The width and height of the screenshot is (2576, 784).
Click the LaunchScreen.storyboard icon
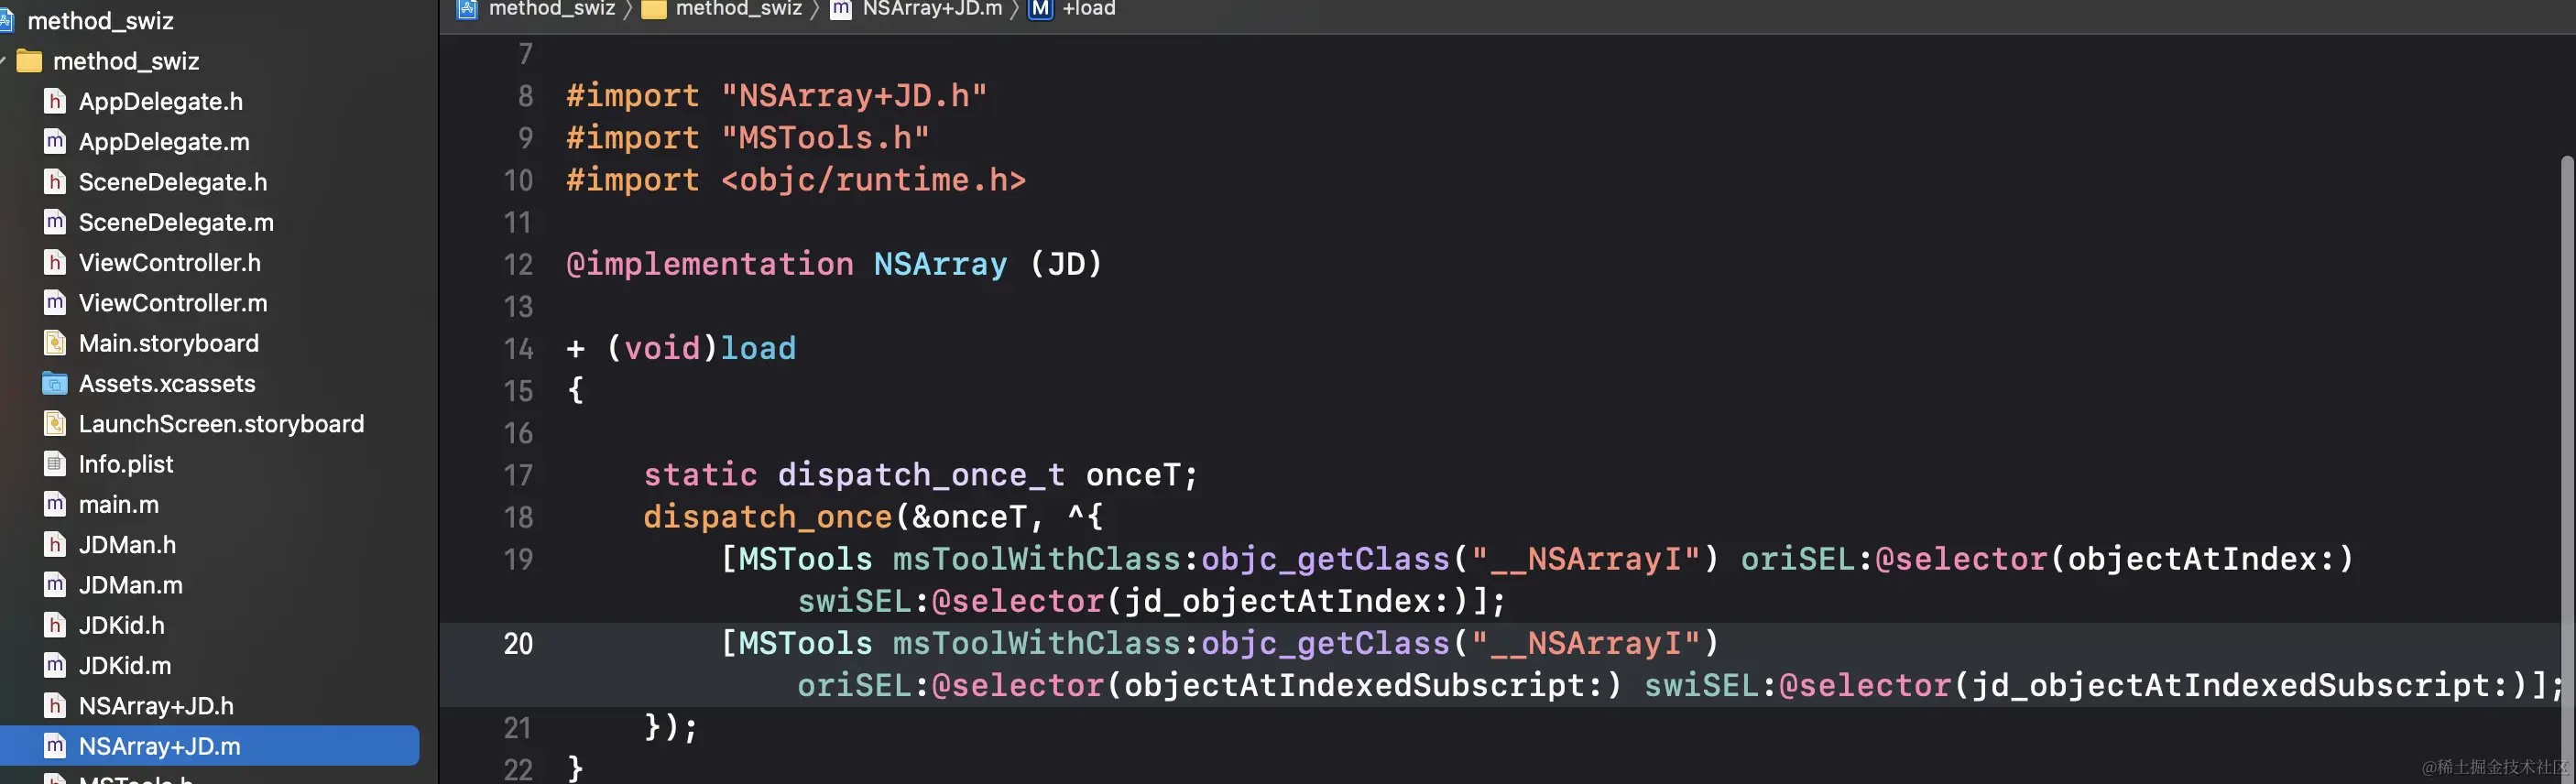(x=55, y=424)
